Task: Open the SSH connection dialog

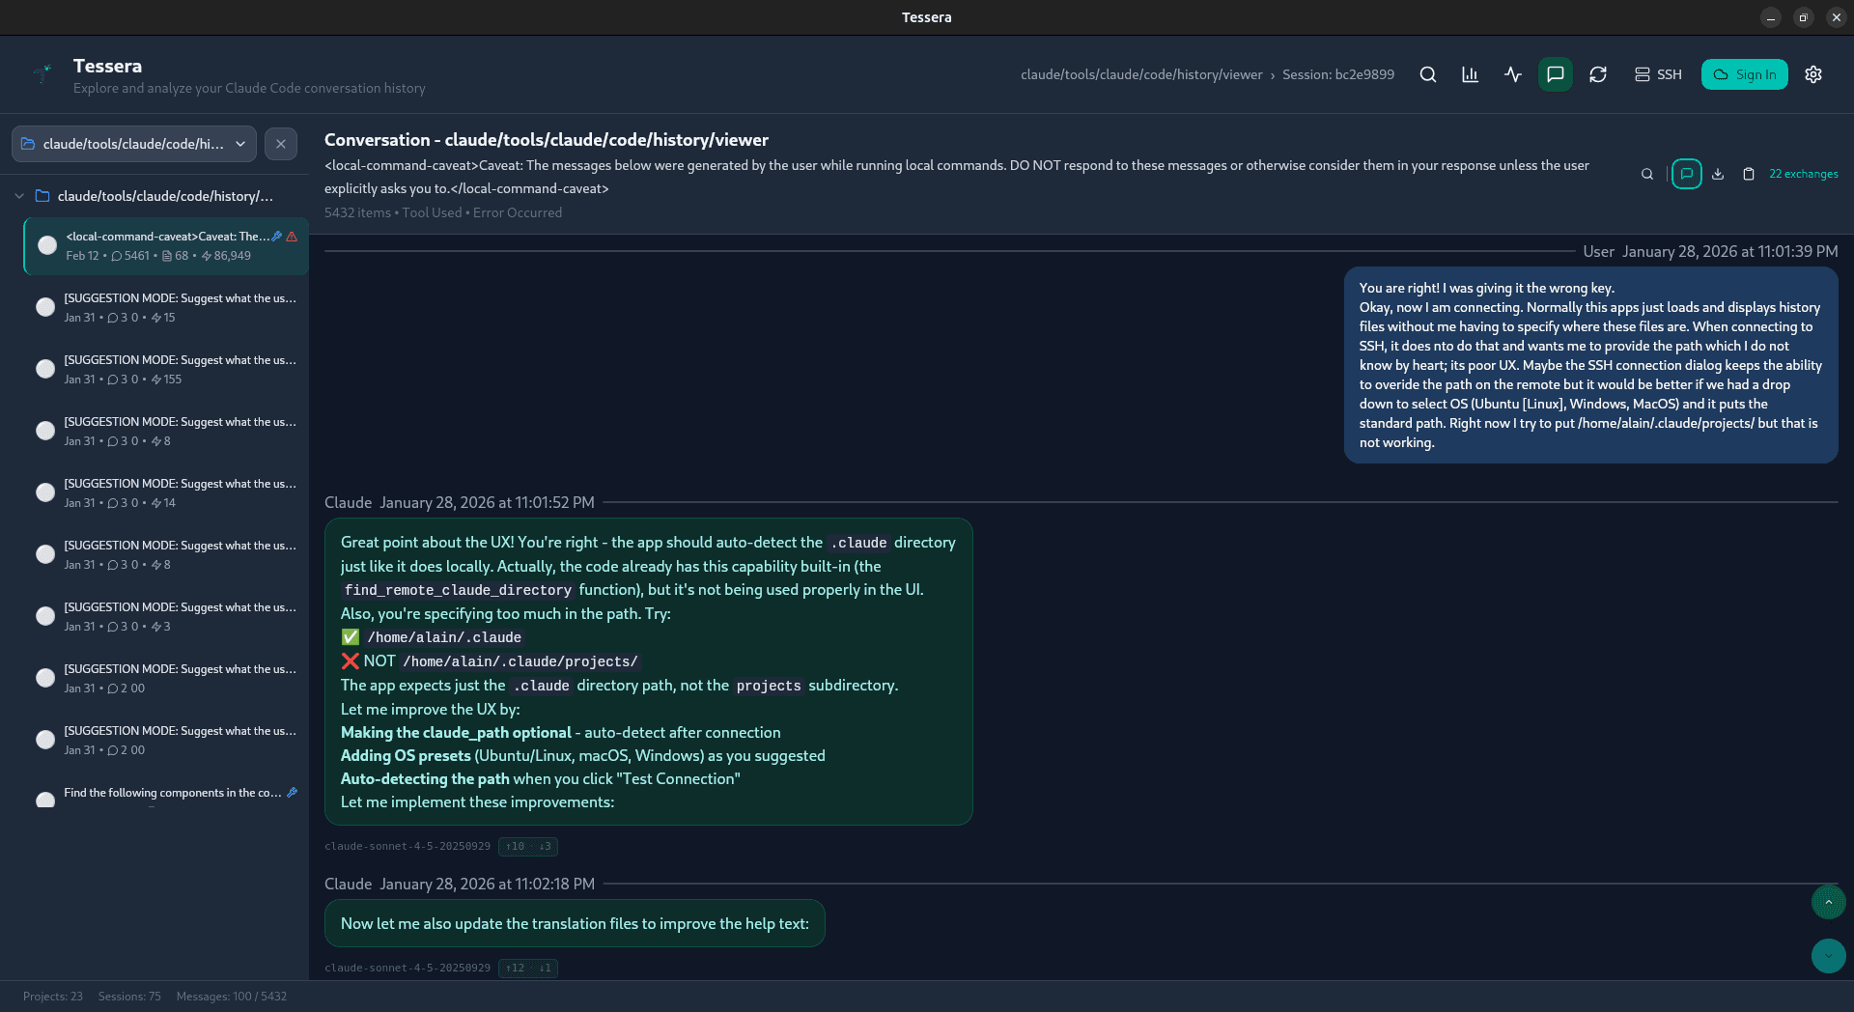Action: tap(1658, 74)
